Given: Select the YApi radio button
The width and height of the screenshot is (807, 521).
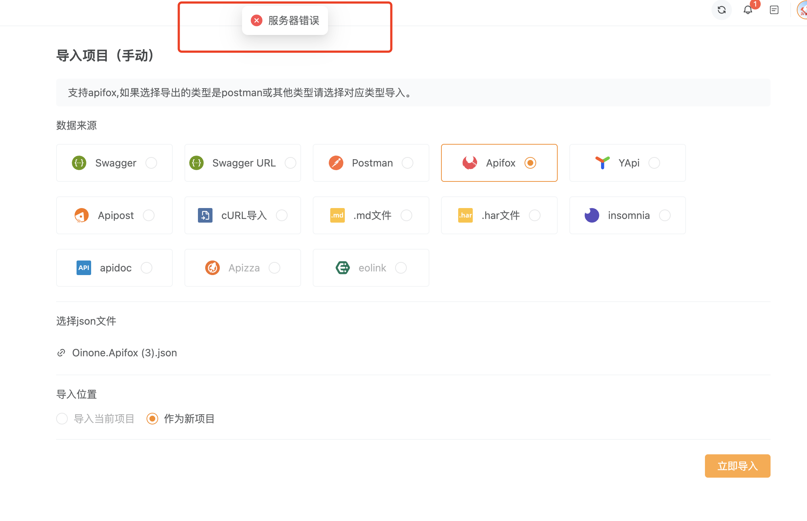Looking at the screenshot, I should point(654,163).
